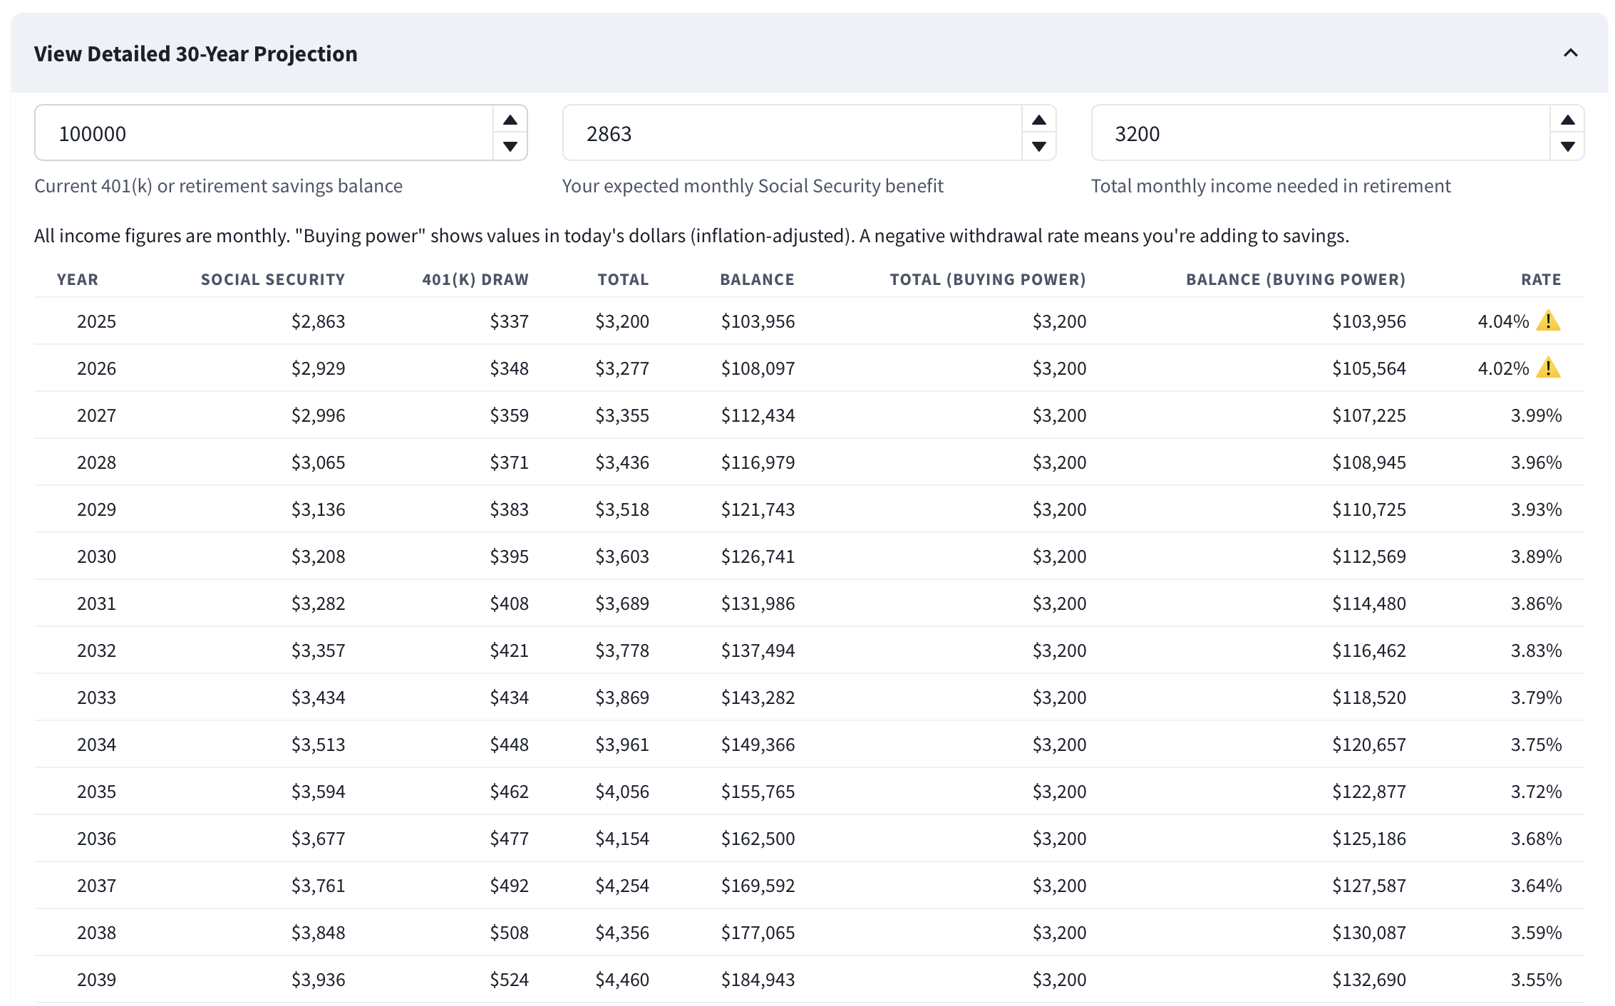Click the Balance (Buying Power) column header
This screenshot has height=1006, width=1615.
pos(1295,280)
